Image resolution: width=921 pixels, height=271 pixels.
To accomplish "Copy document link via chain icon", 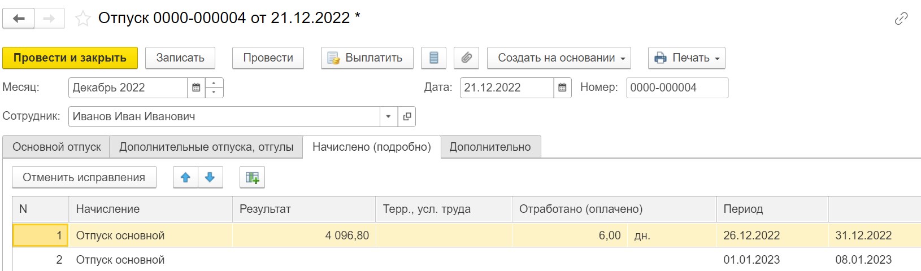I will [901, 19].
